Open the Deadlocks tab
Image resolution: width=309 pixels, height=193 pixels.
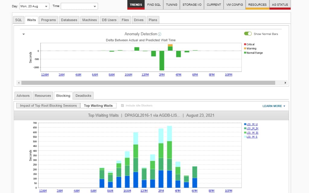(x=83, y=95)
